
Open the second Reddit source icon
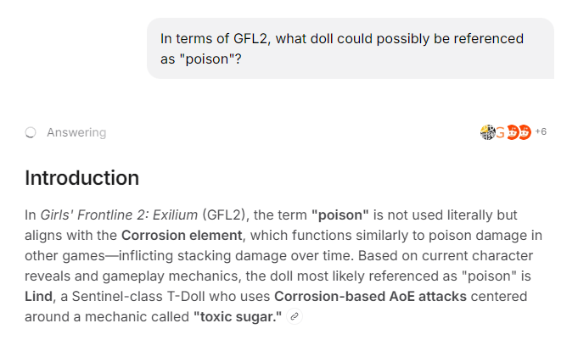point(525,132)
